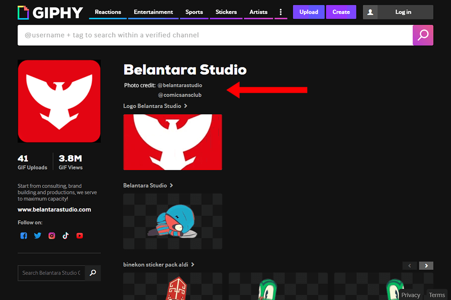
Task: Expand the Belantara Studio collection heading
Action: [148, 186]
